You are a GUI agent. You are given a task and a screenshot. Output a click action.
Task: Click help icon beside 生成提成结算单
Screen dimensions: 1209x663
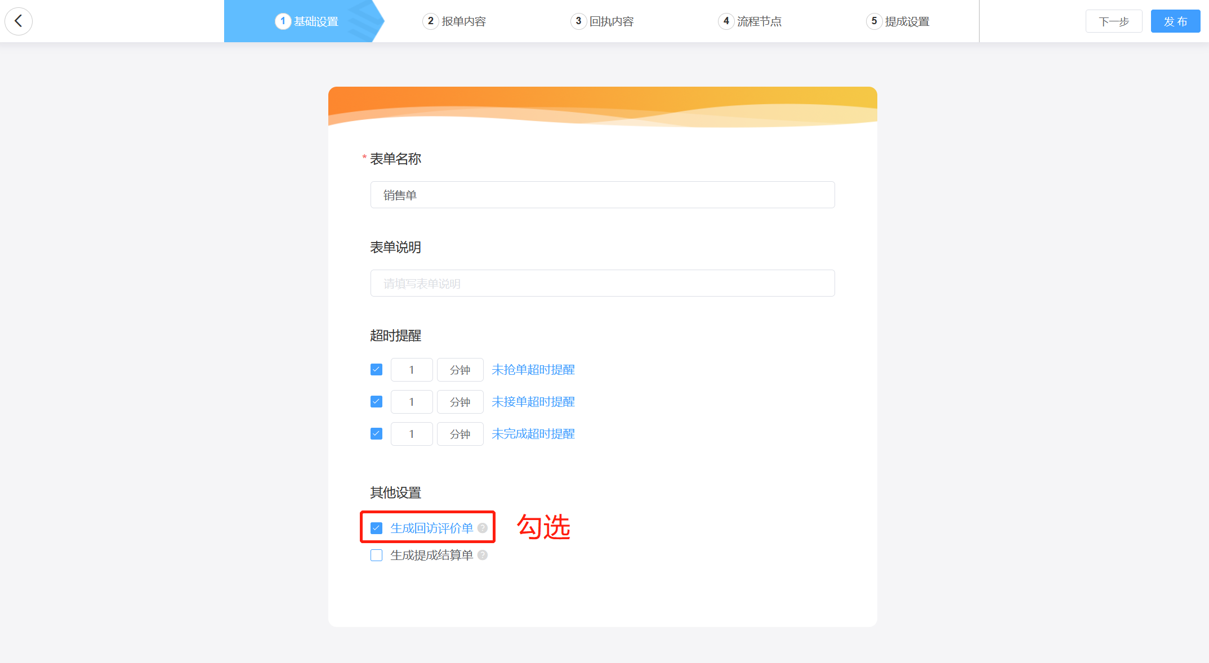point(483,555)
